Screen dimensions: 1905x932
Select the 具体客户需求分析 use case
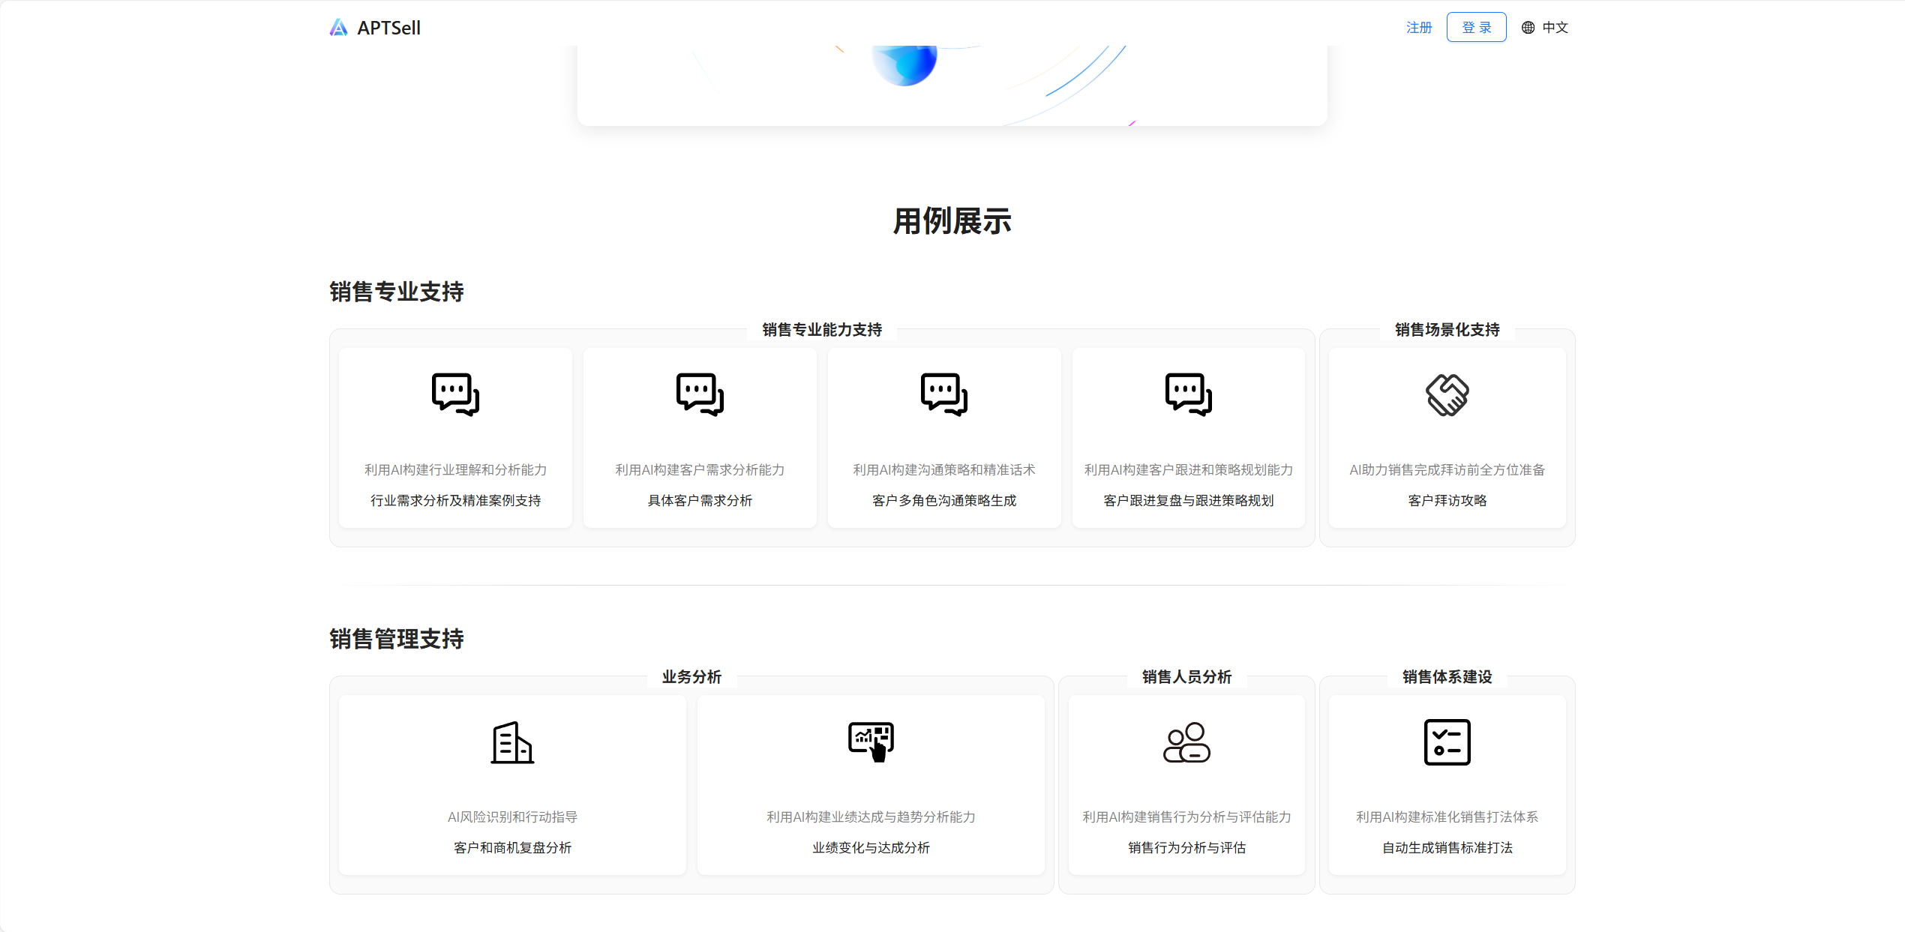pos(700,500)
